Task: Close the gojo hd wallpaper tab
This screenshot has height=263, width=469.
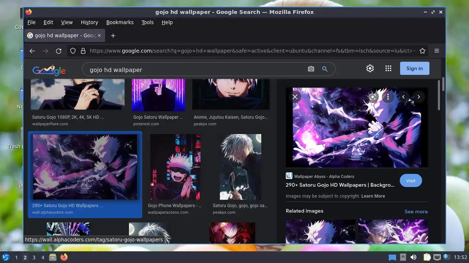Action: point(99,35)
